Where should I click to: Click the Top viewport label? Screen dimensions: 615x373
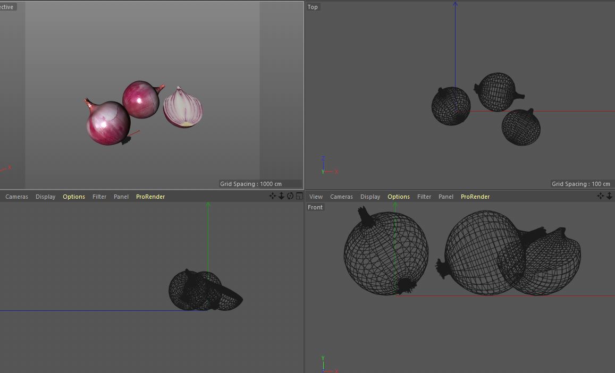coord(313,7)
